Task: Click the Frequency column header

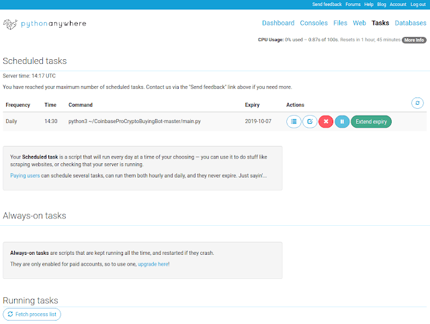Action: click(x=18, y=105)
